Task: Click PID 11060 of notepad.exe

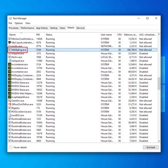Action: click(x=39, y=61)
